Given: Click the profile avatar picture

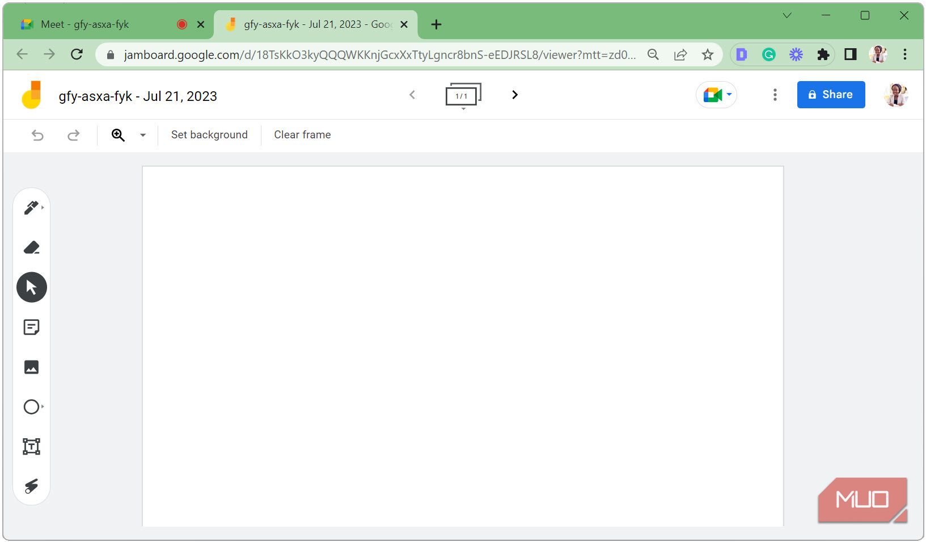Looking at the screenshot, I should point(895,95).
